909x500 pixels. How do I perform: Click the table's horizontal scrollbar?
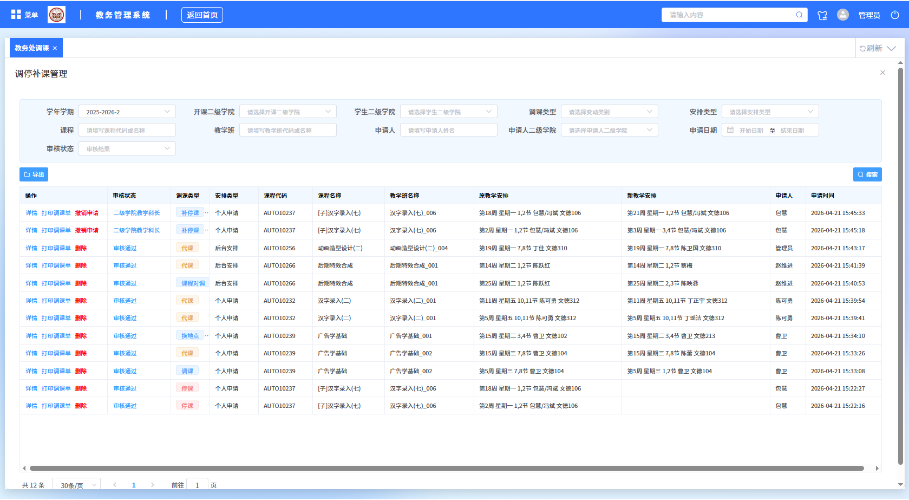point(447,468)
